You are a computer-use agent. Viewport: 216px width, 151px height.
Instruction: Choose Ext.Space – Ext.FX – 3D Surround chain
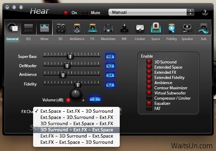[x=77, y=111]
